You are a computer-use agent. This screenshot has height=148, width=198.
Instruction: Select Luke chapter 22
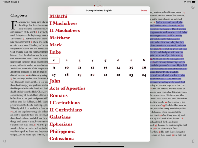(118, 75)
